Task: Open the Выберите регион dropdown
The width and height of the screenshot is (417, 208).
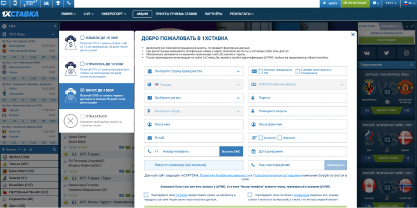Action: click(194, 98)
